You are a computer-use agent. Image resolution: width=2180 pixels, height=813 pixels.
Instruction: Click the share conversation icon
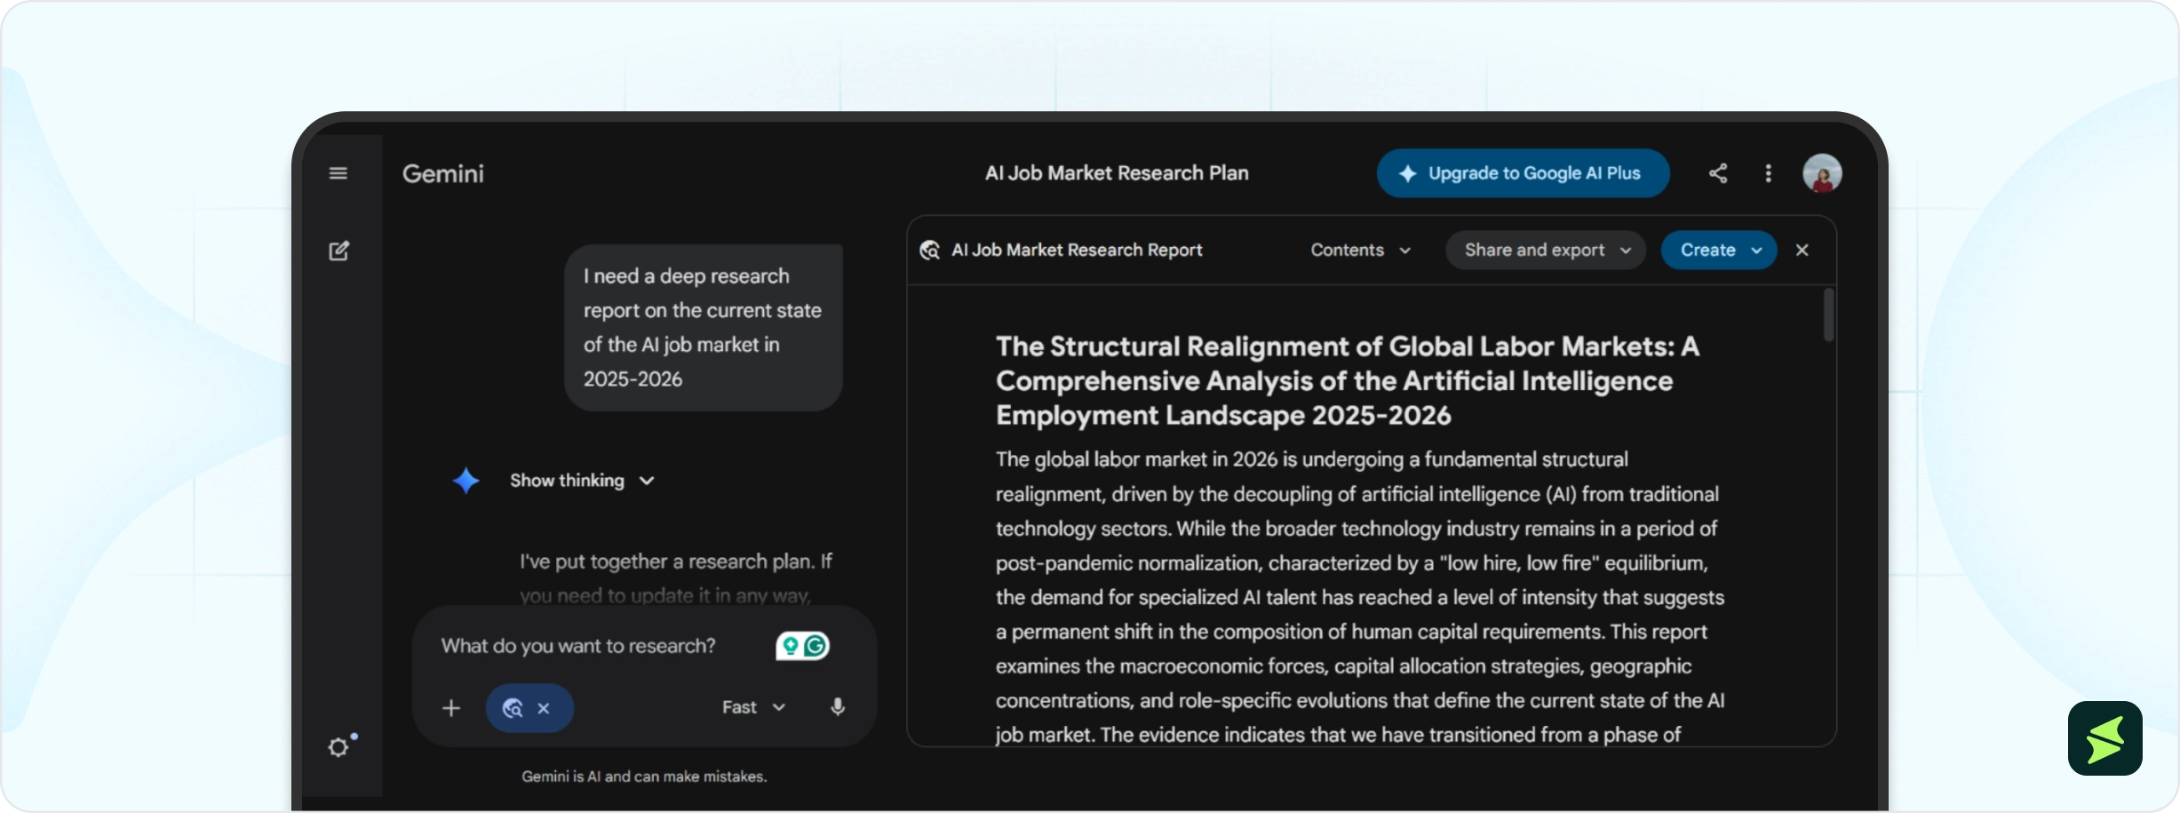(1718, 173)
